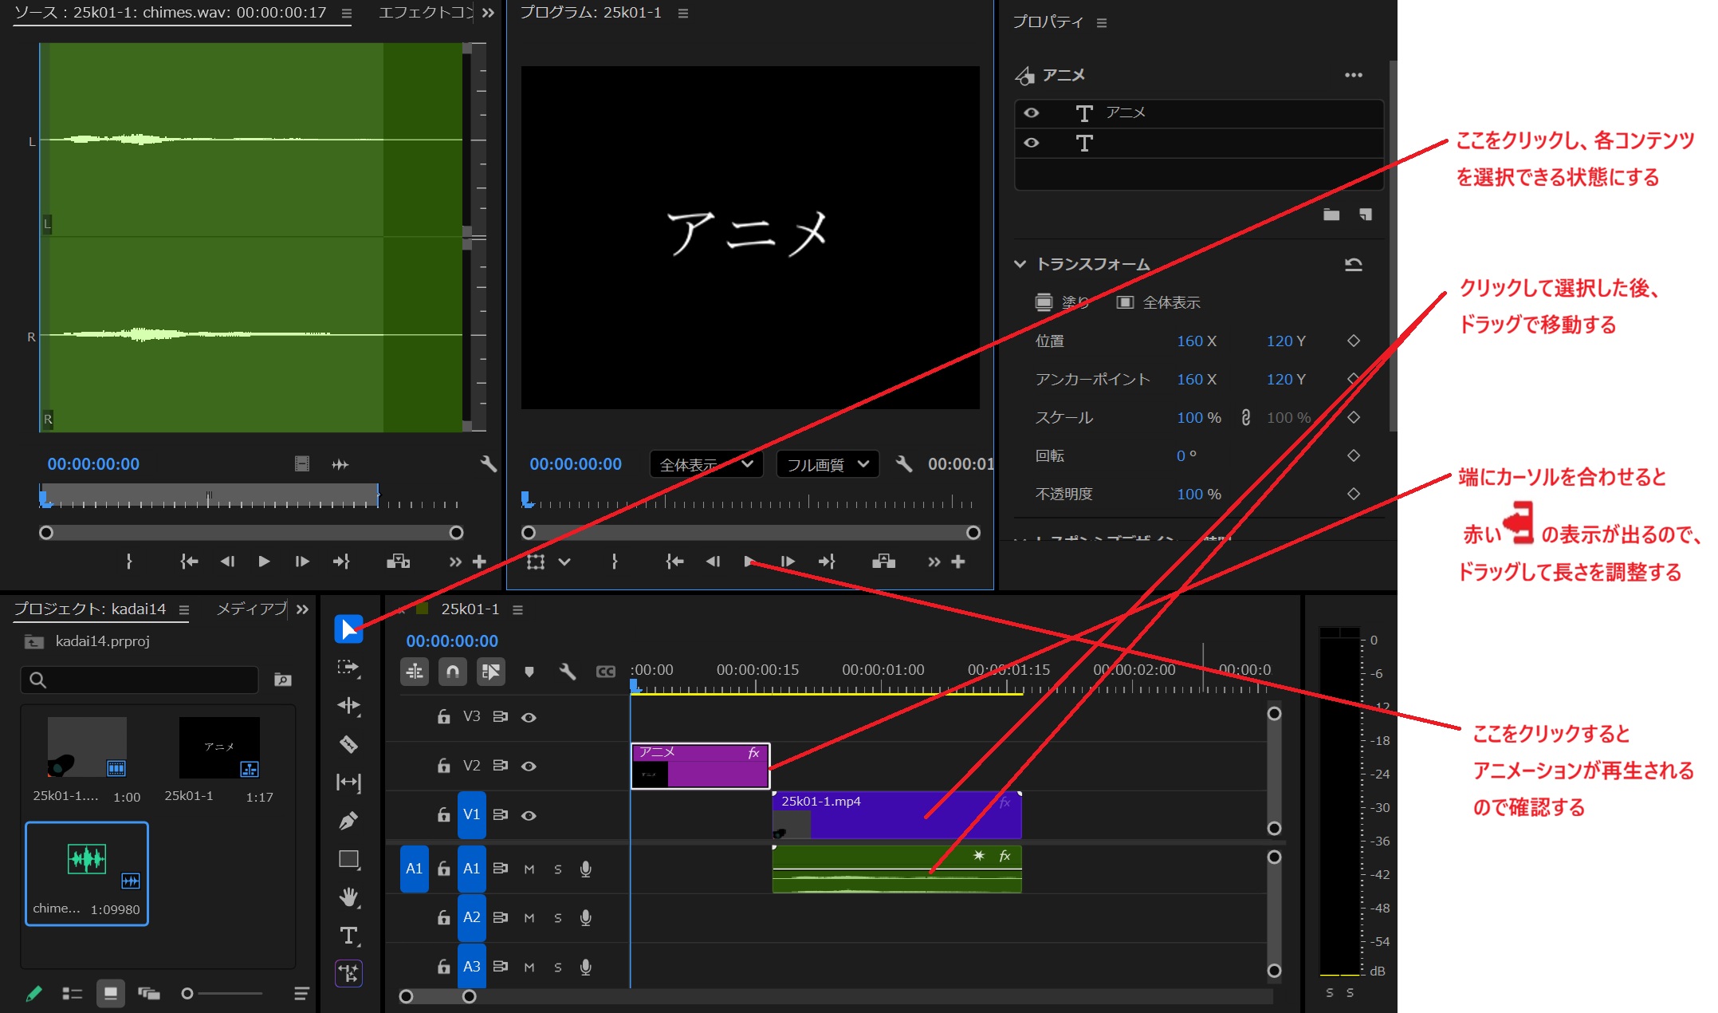The height and width of the screenshot is (1013, 1718).
Task: Select the Rectangle tool
Action: pyautogui.click(x=348, y=859)
